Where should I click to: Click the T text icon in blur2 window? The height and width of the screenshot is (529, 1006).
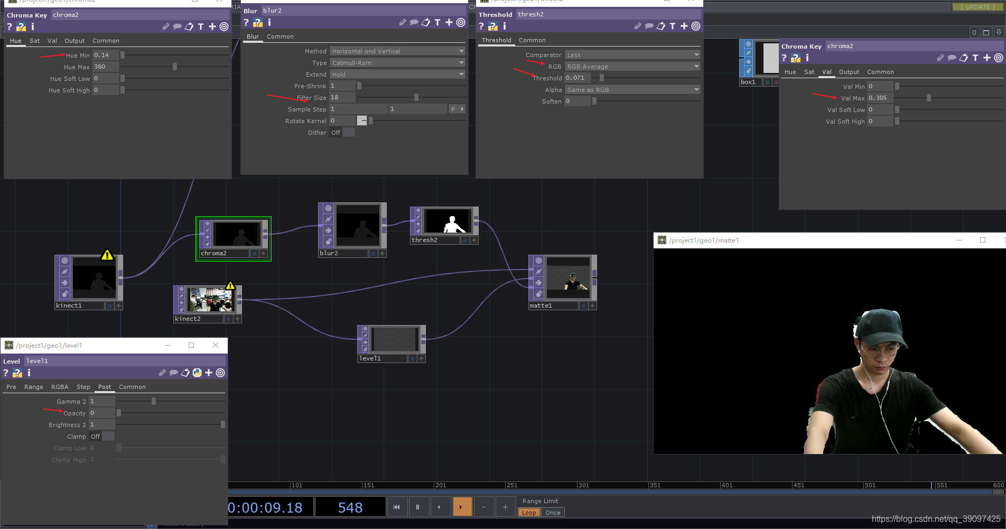point(437,22)
